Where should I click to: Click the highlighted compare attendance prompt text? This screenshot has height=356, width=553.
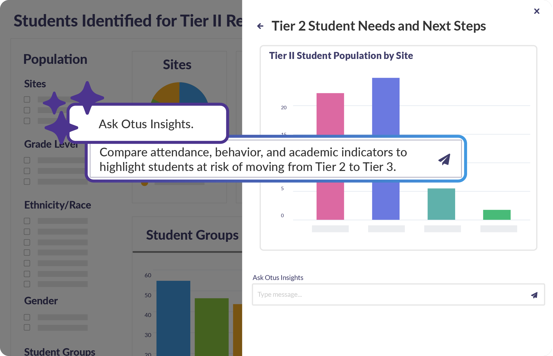tap(252, 159)
